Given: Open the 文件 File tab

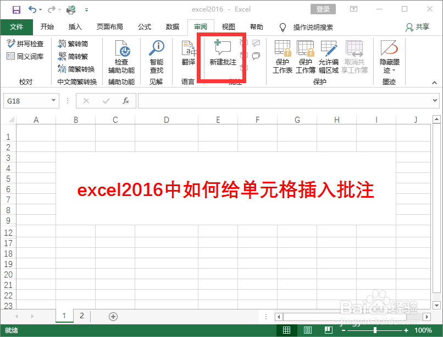Looking at the screenshot, I should [x=16, y=27].
